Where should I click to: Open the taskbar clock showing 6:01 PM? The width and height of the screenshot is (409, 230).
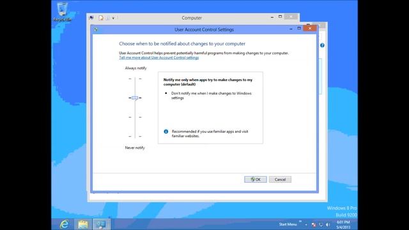click(343, 224)
